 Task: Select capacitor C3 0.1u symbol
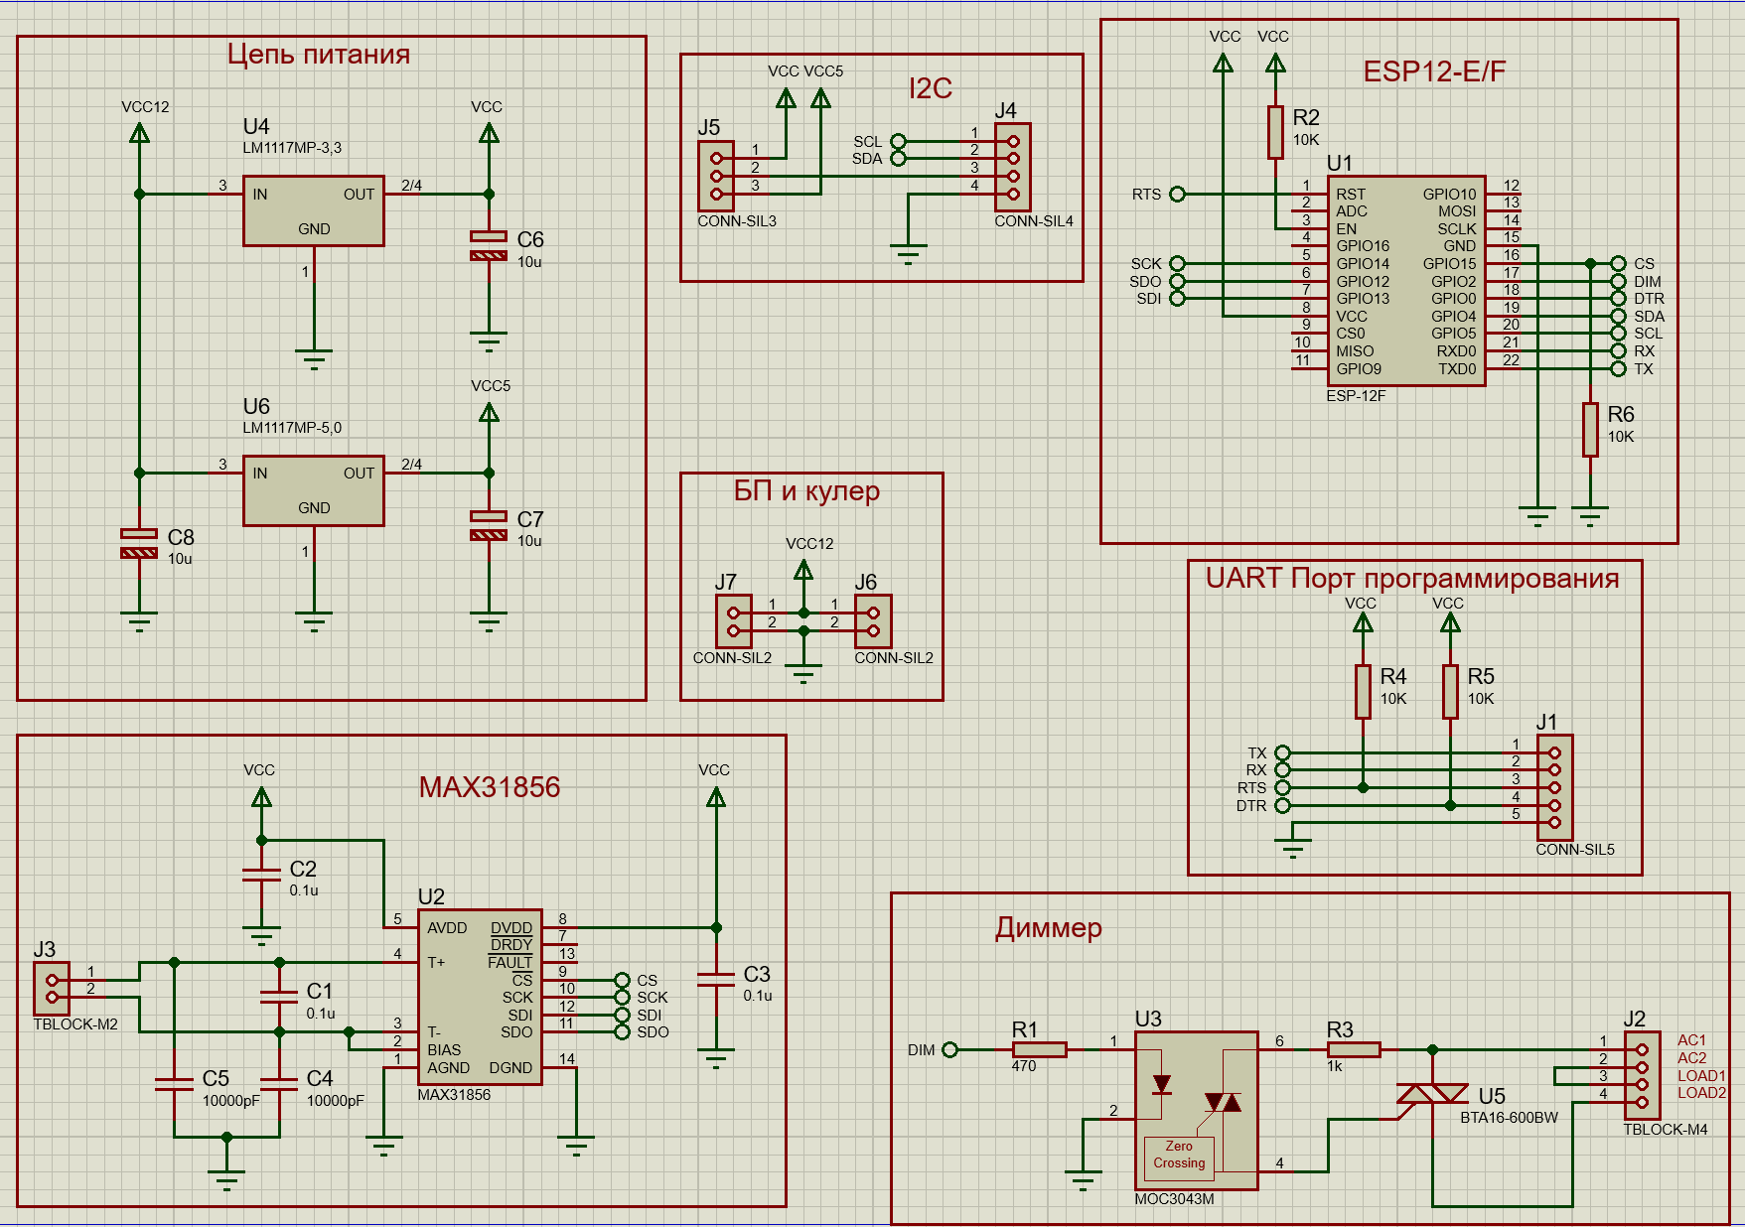tap(716, 980)
